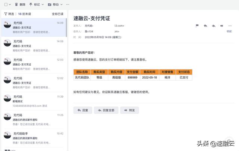Click the pin icon for 标记
239x151 pixels.
[31, 4]
